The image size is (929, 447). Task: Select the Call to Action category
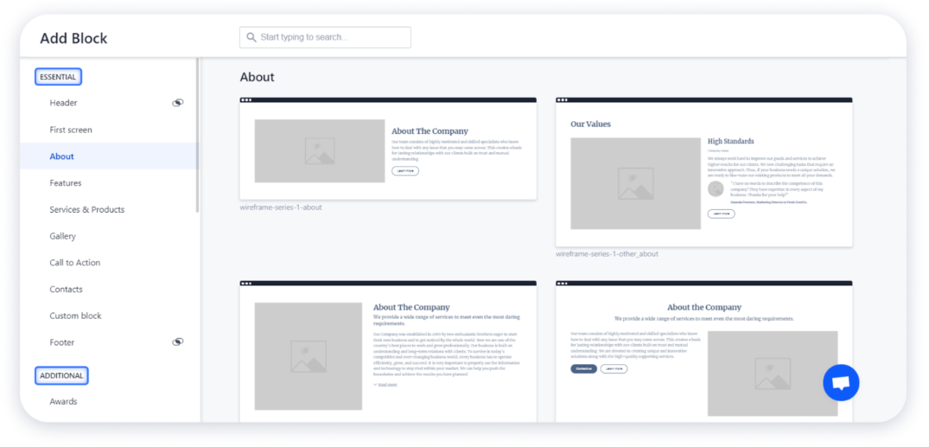click(x=74, y=263)
